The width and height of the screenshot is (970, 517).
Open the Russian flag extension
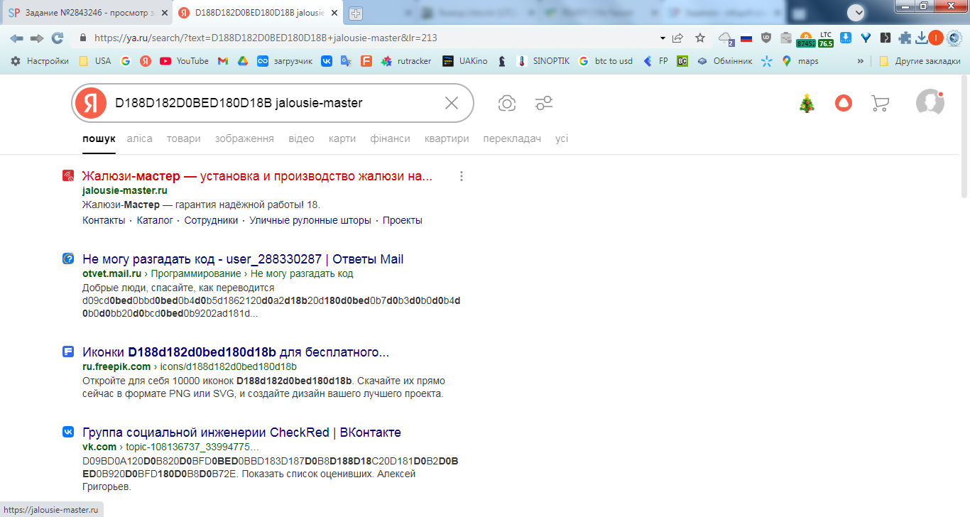coord(746,38)
